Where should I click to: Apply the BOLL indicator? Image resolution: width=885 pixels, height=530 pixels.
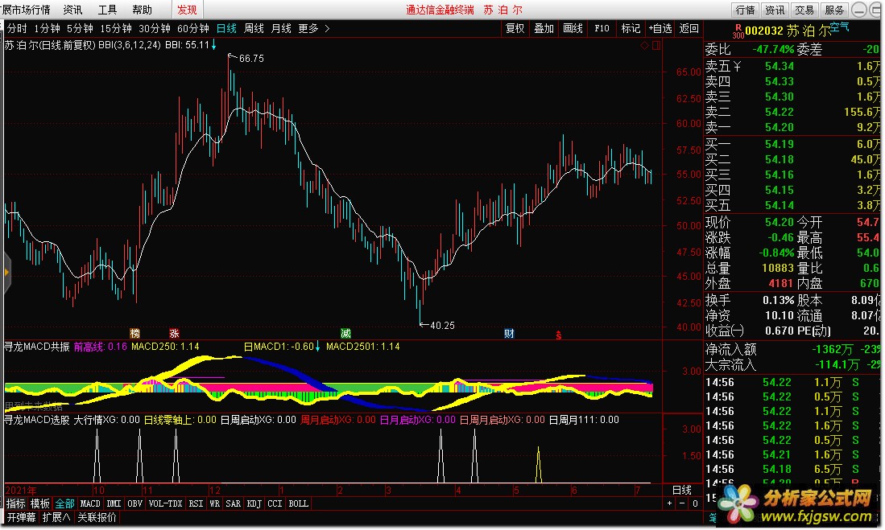tap(299, 503)
